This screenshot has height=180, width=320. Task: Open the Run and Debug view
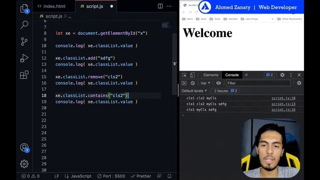pos(24,58)
